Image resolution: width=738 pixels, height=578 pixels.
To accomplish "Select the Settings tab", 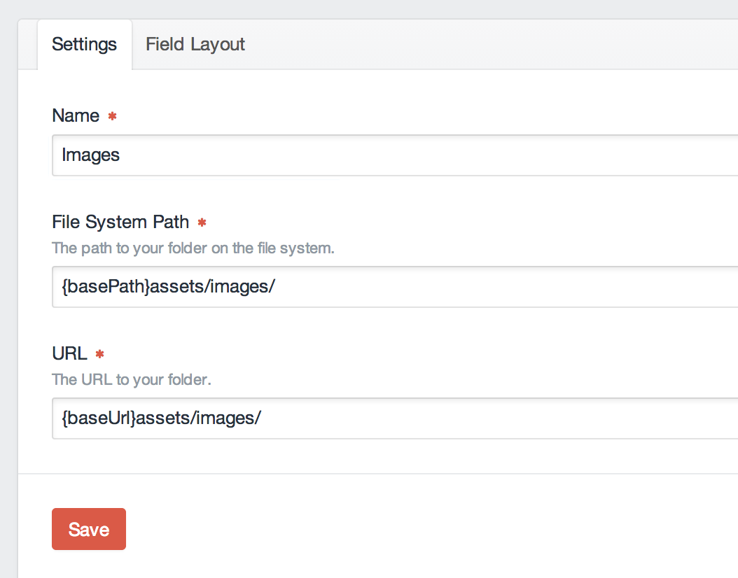I will 84,45.
